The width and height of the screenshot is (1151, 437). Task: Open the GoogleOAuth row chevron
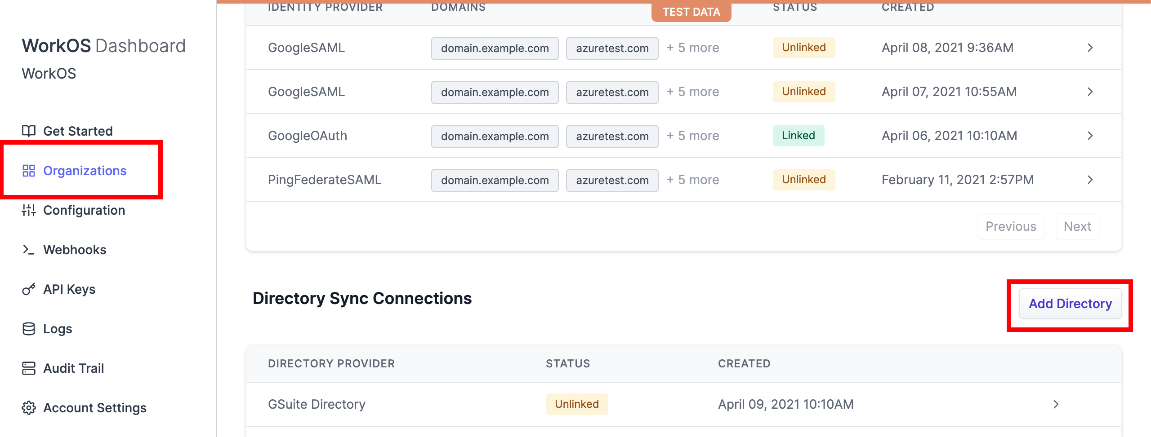[x=1090, y=136]
